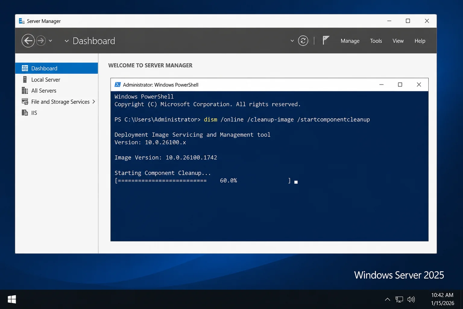
Task: Go back with Server Manager back arrow
Action: point(28,41)
